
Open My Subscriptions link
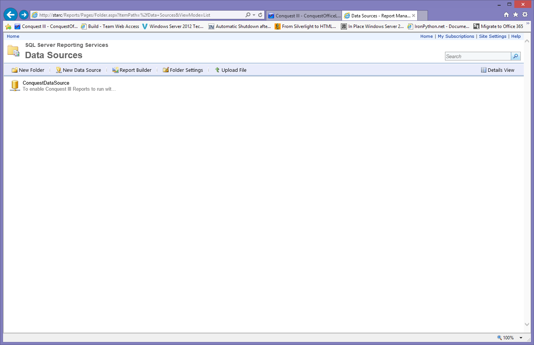[456, 36]
